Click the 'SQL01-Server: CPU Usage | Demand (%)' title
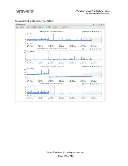This screenshot has width=128, height=166. click(52, 31)
